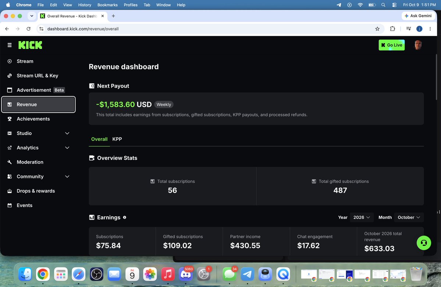Bookmark this page with the star icon
Viewport: 441px width, 287px height.
[377, 29]
